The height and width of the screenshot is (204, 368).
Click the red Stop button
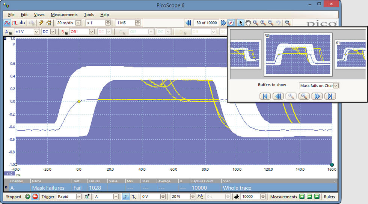pos(35,197)
